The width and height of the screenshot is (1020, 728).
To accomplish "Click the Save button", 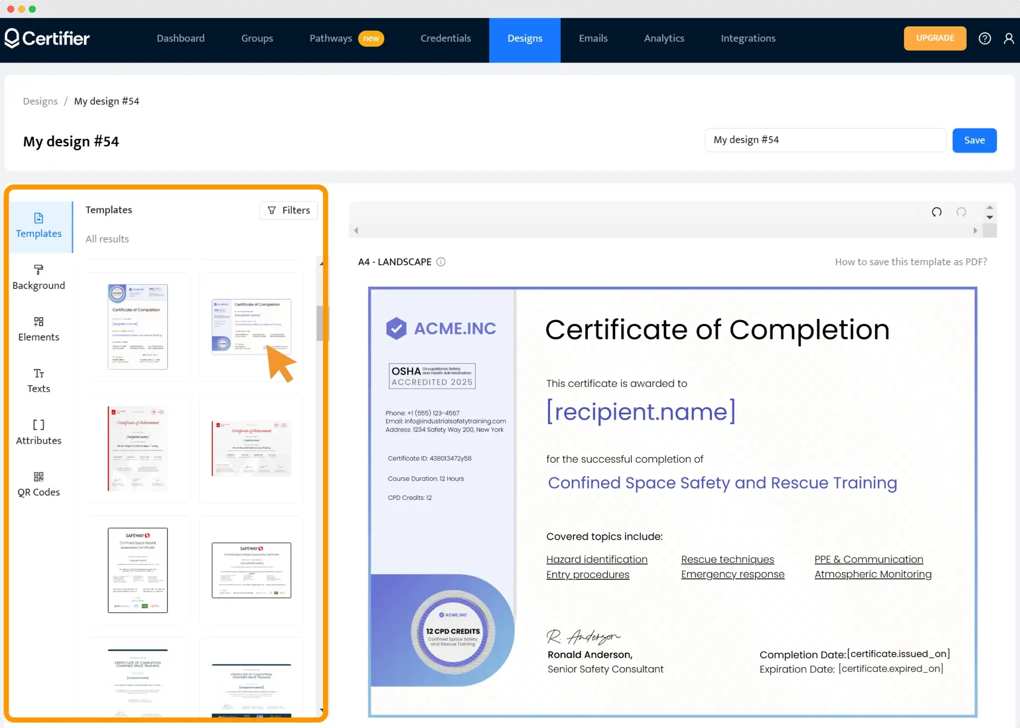I will [974, 140].
